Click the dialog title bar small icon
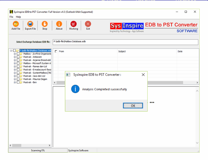Image resolution: width=208 pixels, height=160 pixels. coord(68,75)
